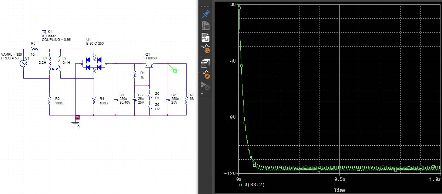Select the U1 bridge rectifier

click(91, 63)
